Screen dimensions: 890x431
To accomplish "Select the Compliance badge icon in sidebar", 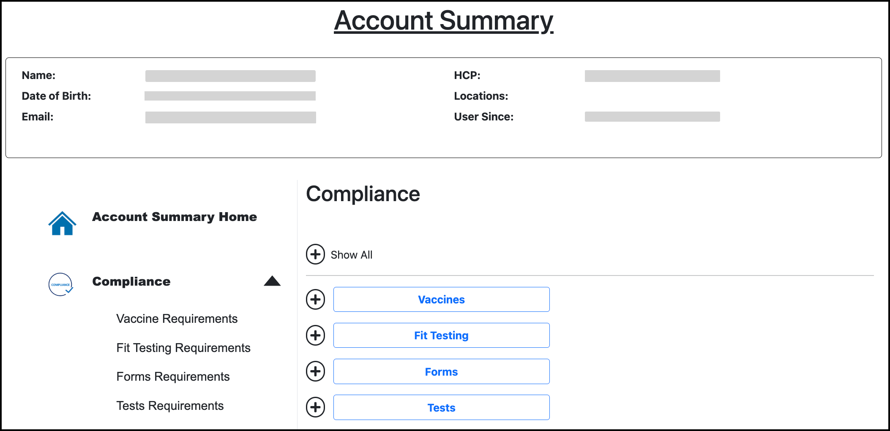I will click(x=60, y=284).
